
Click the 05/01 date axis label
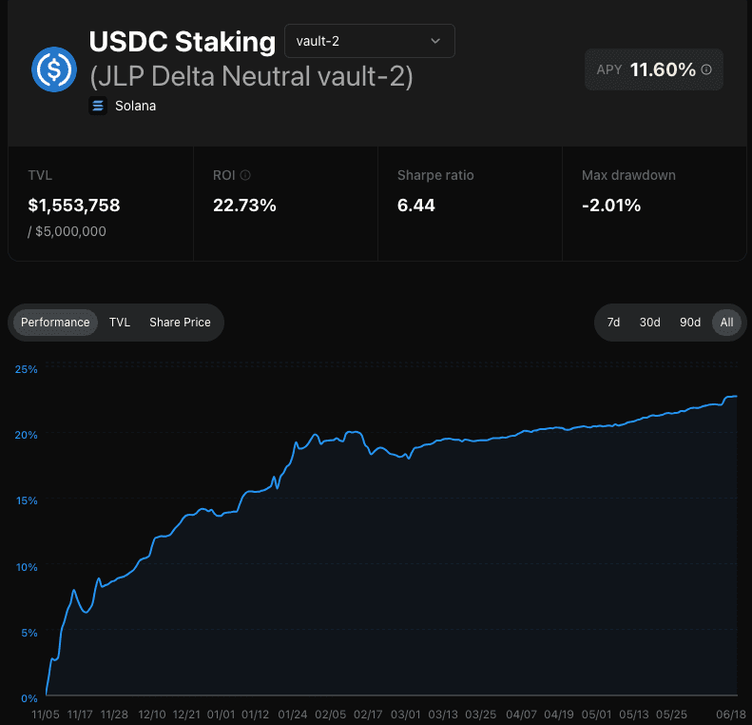[x=597, y=715]
